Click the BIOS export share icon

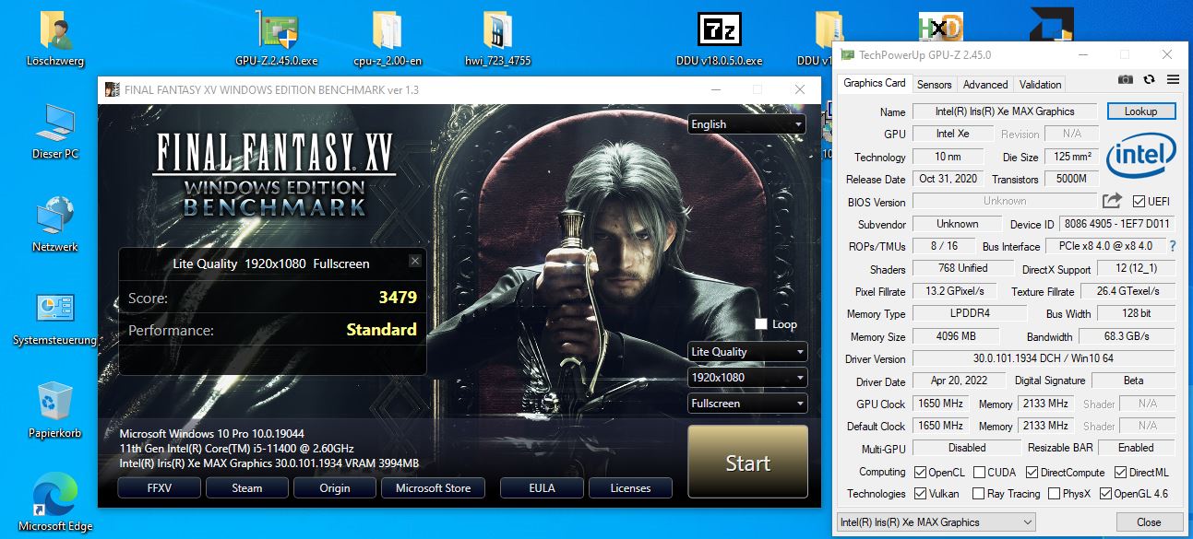pos(1112,200)
